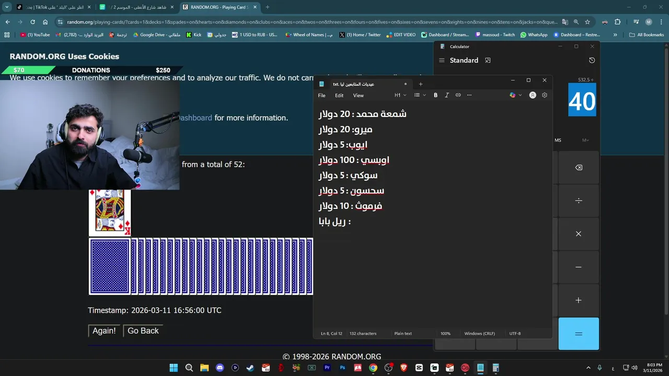Click Calculator plus key
The height and width of the screenshot is (376, 669).
click(579, 300)
